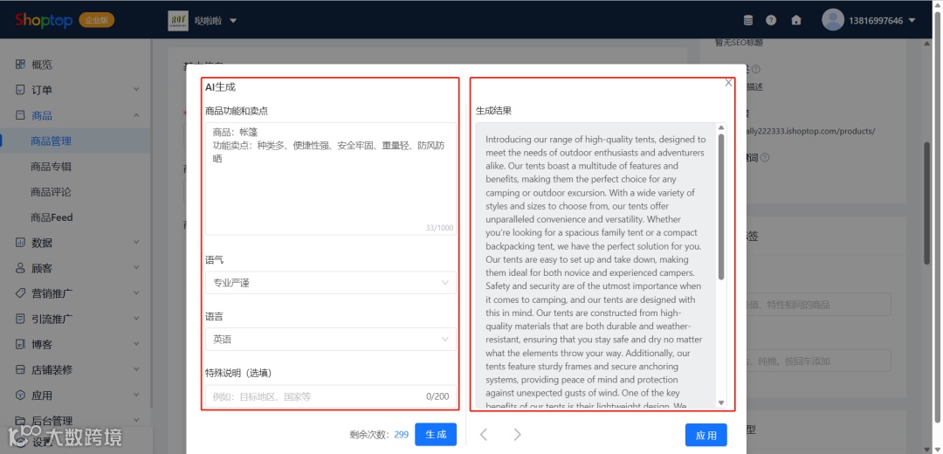Go to next generated result arrow
This screenshot has width=943, height=454.
[x=517, y=434]
